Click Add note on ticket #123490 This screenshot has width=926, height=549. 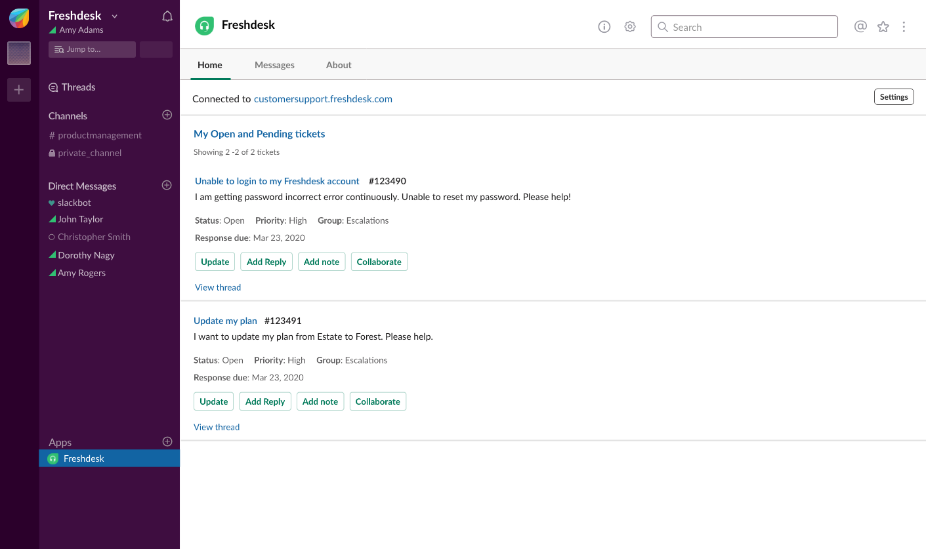[322, 262]
